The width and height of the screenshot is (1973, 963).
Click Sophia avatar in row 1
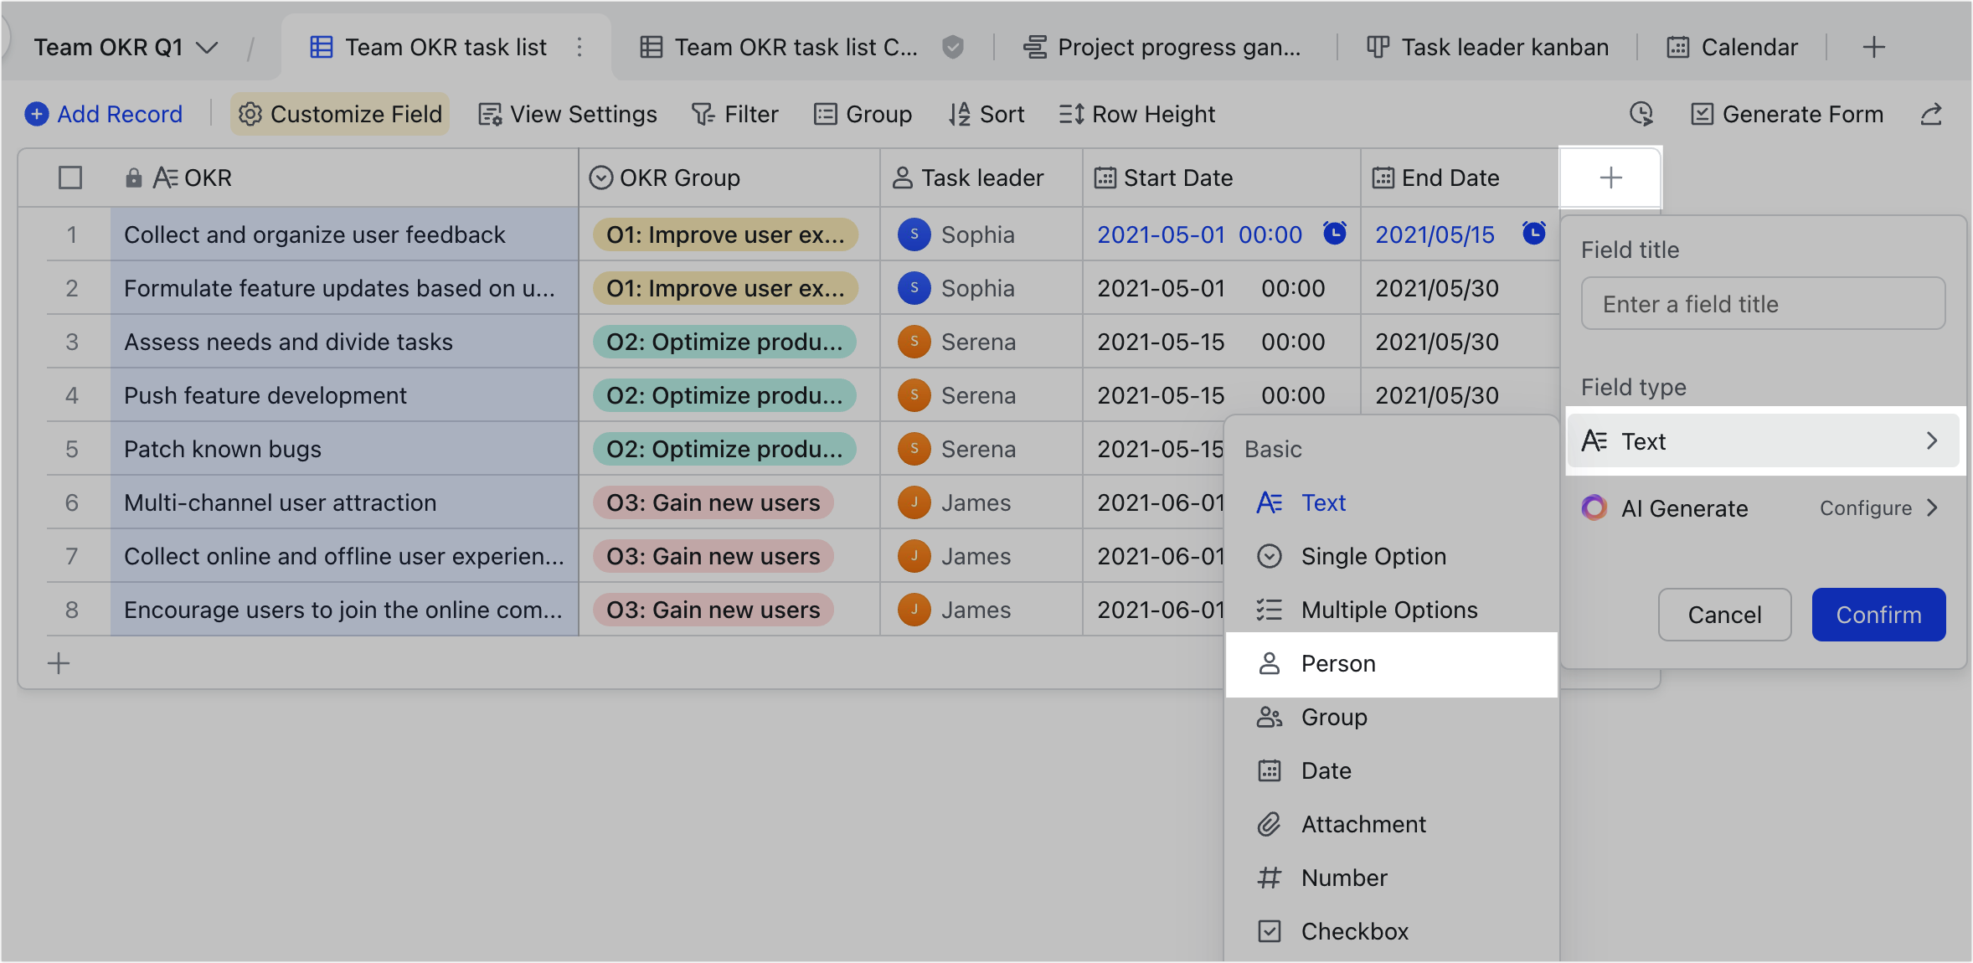click(914, 234)
